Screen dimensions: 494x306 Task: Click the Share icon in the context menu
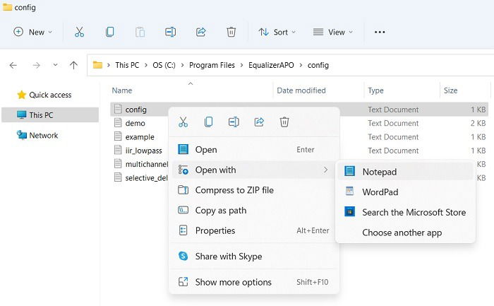pos(259,122)
